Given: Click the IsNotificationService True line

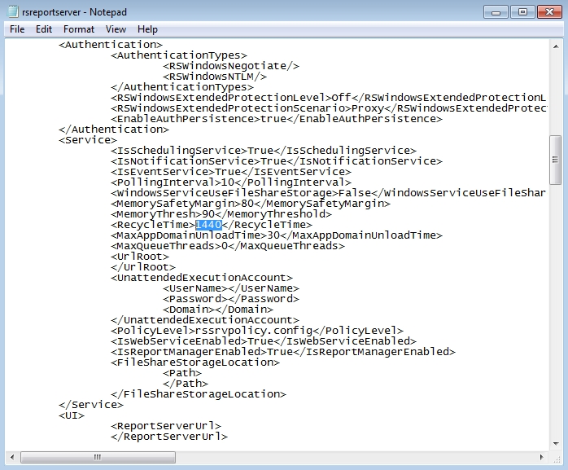Looking at the screenshot, I should pos(277,161).
